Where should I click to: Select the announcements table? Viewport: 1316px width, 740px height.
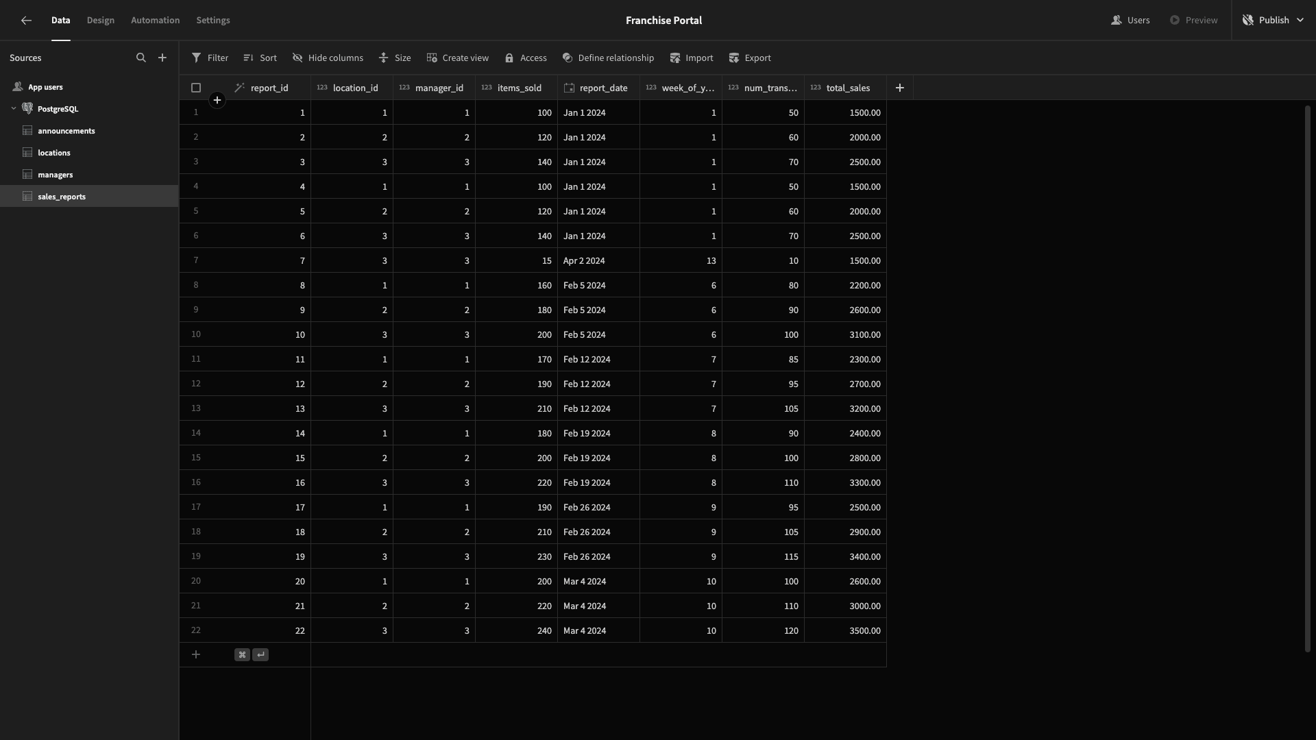pos(89,131)
